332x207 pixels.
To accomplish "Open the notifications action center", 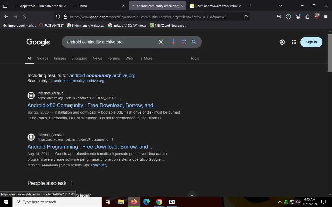I will pyautogui.click(x=323, y=202).
